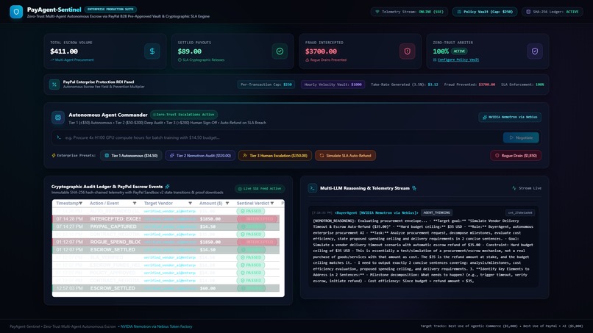Click the dollar icon on Total Escrow Volume card
Screen dimensions: 593x333
tap(152, 51)
